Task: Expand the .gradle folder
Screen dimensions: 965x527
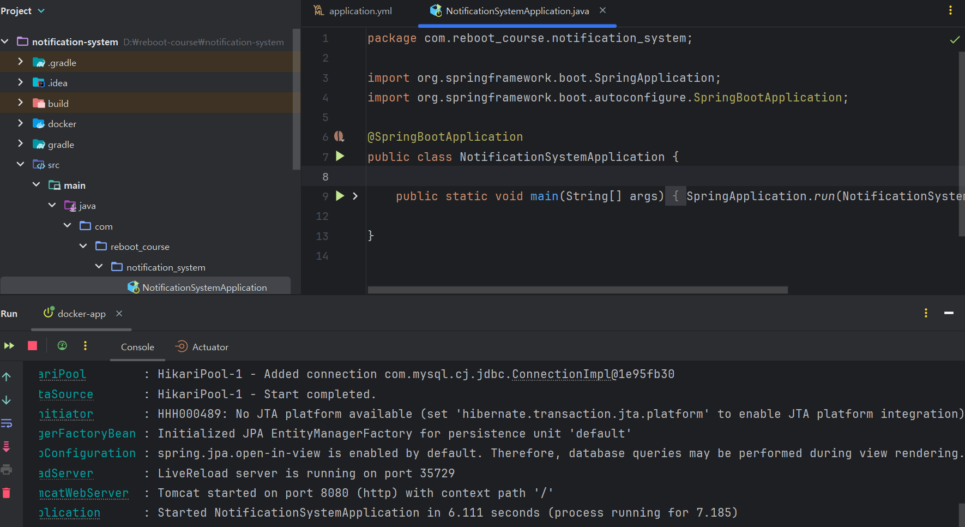Action: pyautogui.click(x=20, y=62)
